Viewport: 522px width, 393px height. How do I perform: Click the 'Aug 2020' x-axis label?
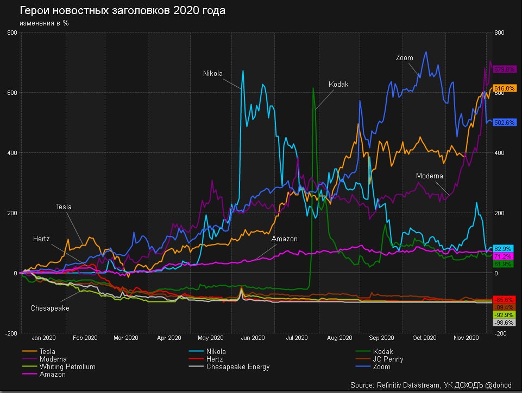tap(339, 338)
